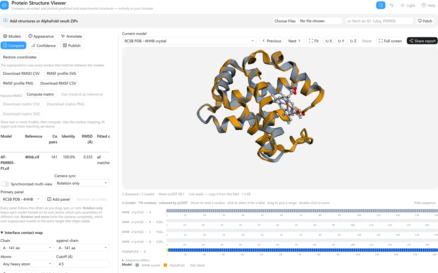
Task: Click Share report button
Action: [422, 41]
